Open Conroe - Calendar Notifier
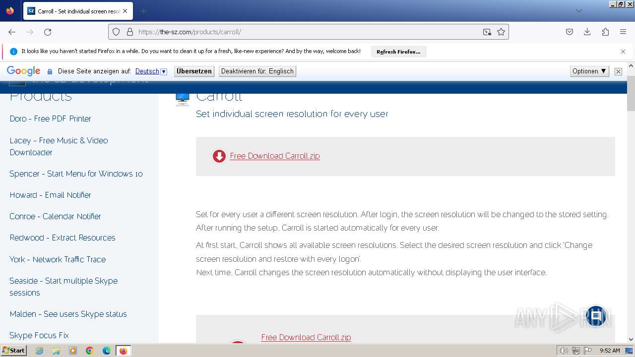Screen dimensions: 635x357 [x=56, y=216]
